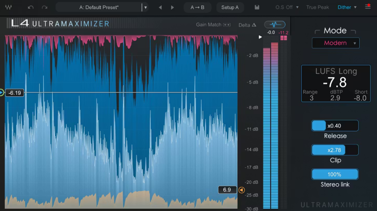Screen dimensions: 377x211
Task: Click the peak readout -0.0
Action: pyautogui.click(x=271, y=33)
